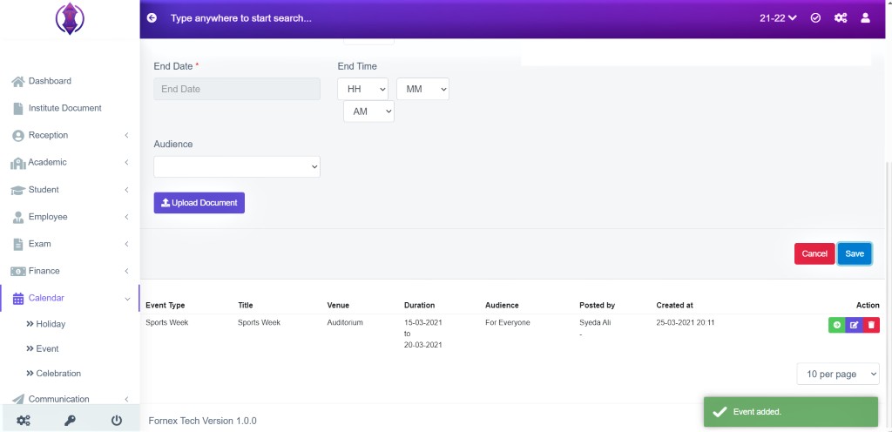This screenshot has width=892, height=432.
Task: Click the Student graduation cap icon
Action: pyautogui.click(x=18, y=190)
